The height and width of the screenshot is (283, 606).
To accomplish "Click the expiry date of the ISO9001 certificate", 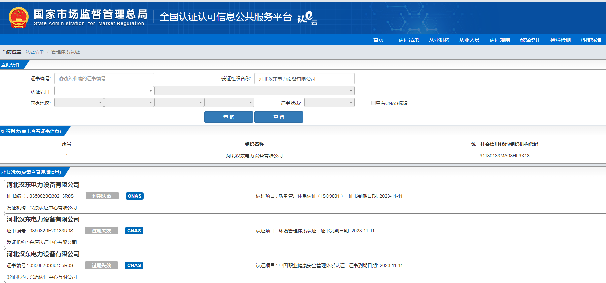I will click(391, 196).
